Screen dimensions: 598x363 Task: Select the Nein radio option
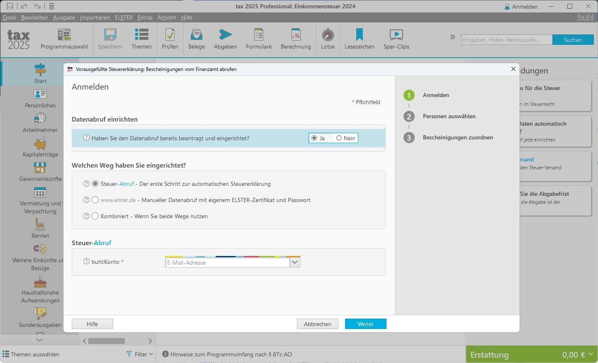339,138
